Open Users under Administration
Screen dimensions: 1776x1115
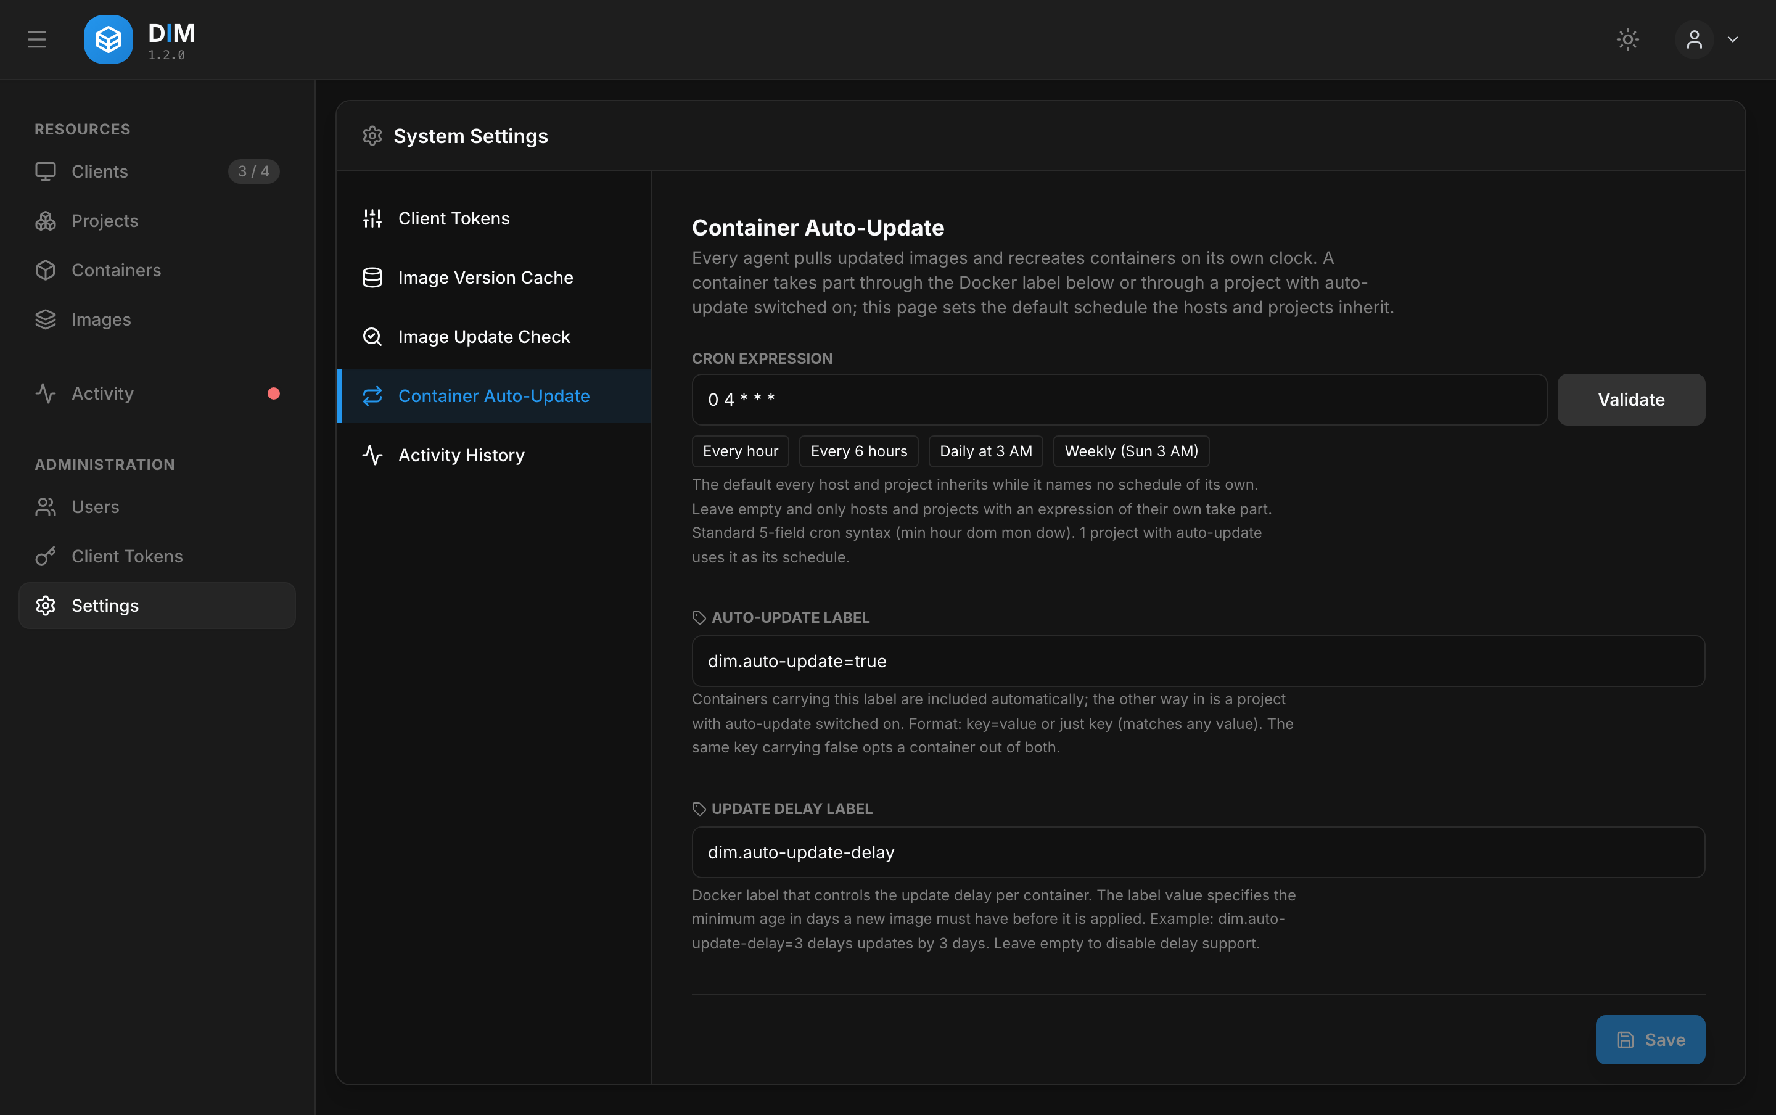coord(157,506)
